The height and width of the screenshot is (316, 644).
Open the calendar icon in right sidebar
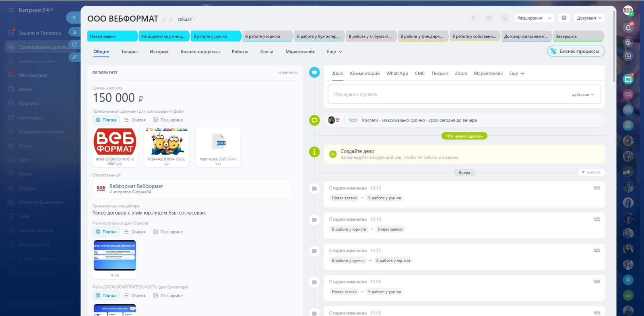[x=628, y=79]
